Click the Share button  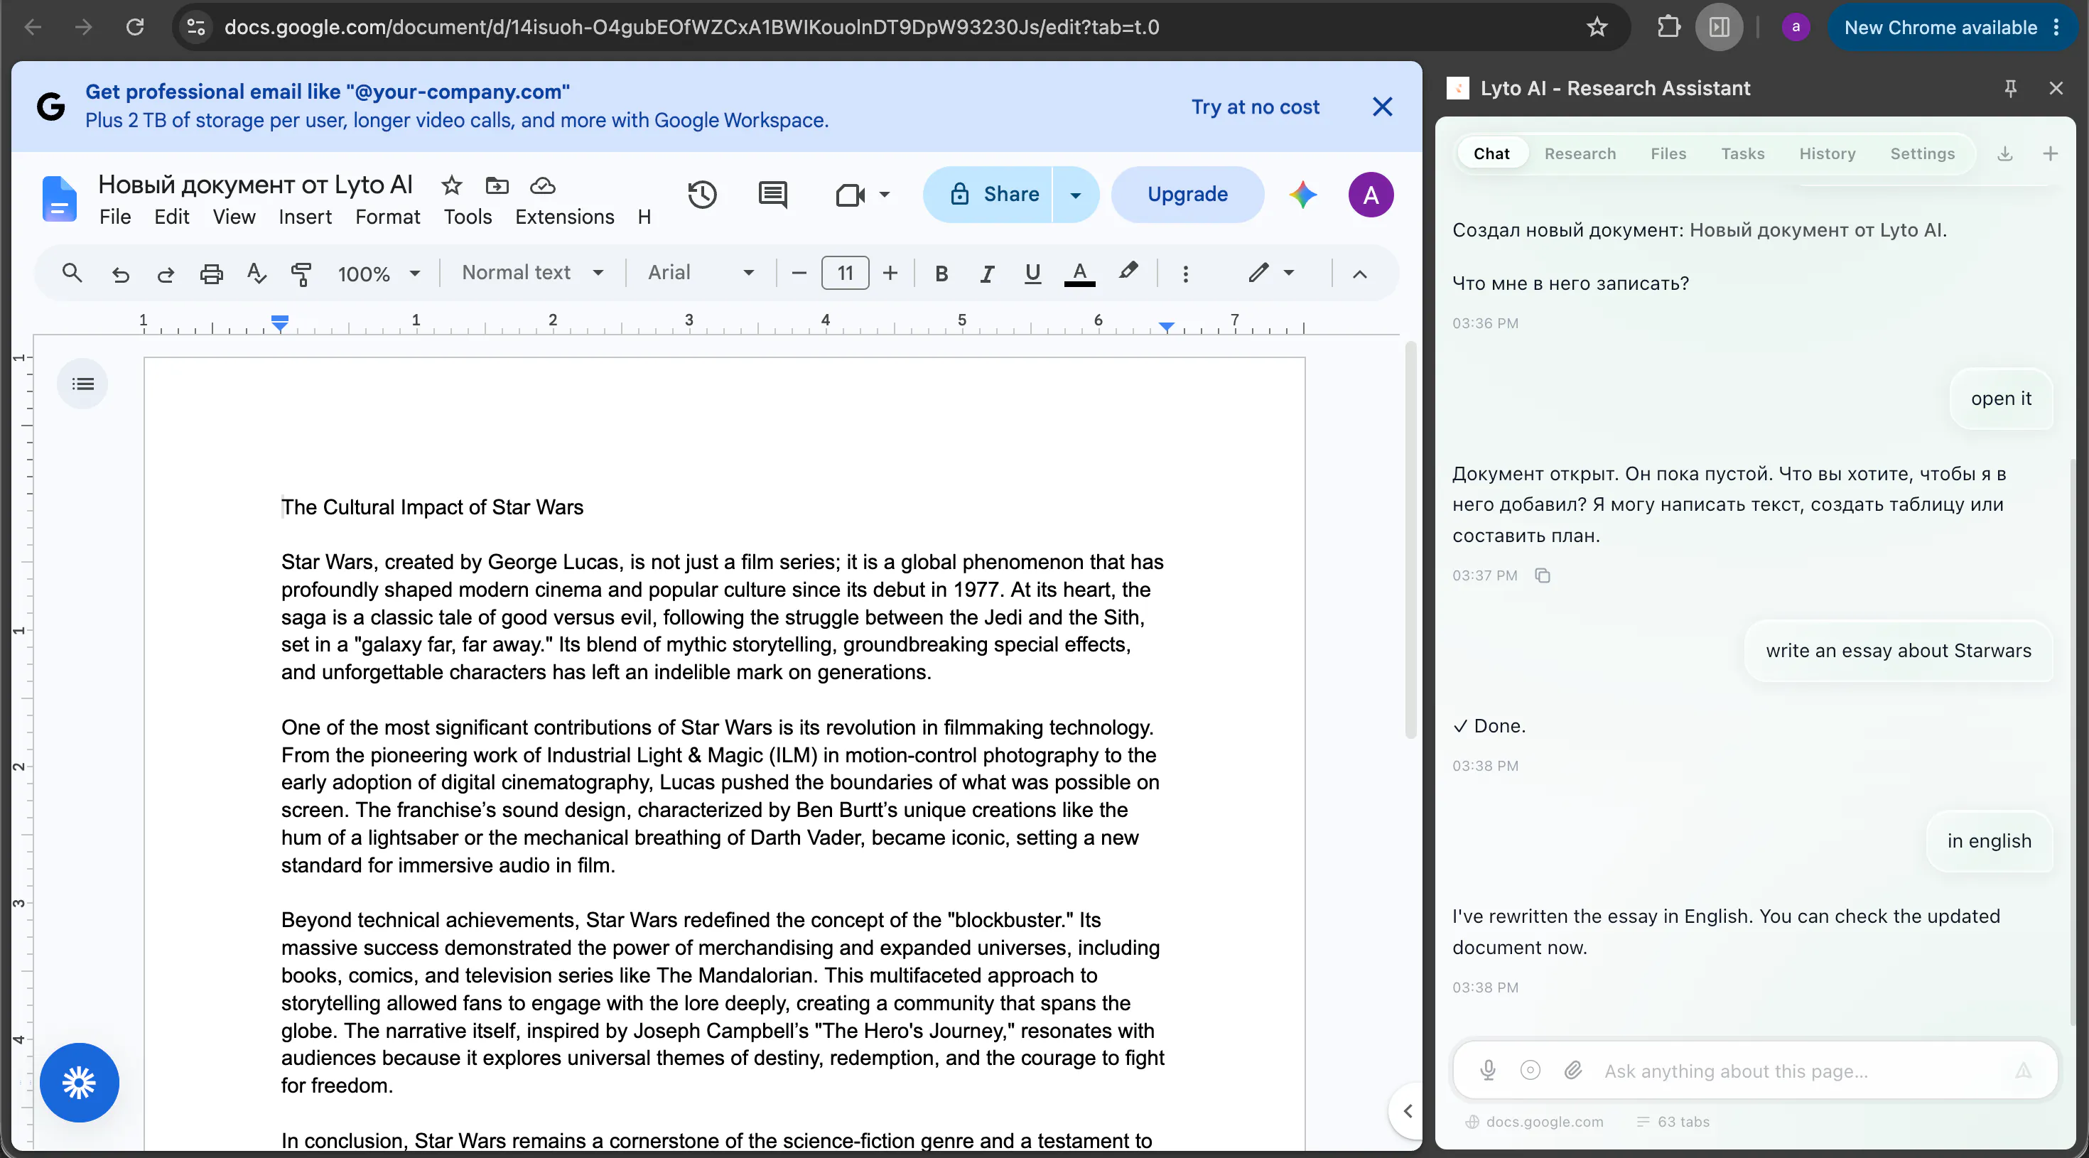coord(988,195)
